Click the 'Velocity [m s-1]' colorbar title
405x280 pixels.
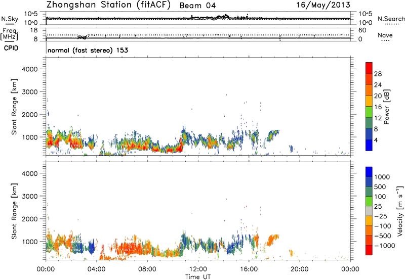click(x=400, y=211)
